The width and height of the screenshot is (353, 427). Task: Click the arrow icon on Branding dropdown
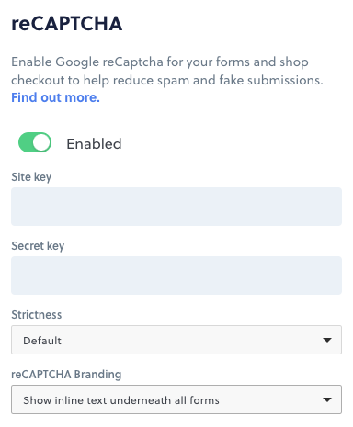click(x=327, y=399)
